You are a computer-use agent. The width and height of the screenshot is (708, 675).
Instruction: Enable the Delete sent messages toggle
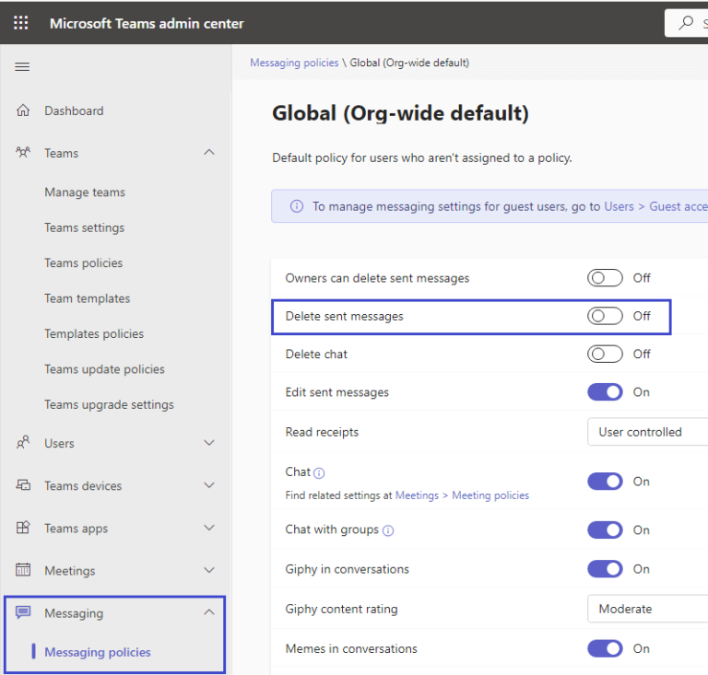[x=605, y=316]
